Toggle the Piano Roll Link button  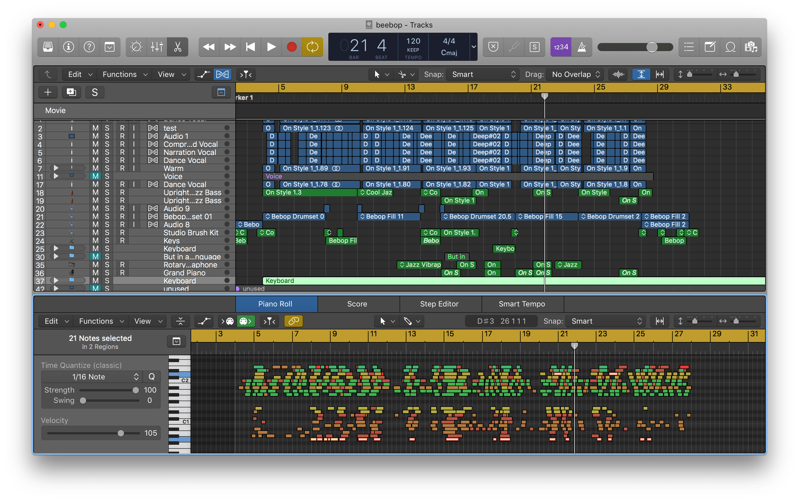coord(293,321)
